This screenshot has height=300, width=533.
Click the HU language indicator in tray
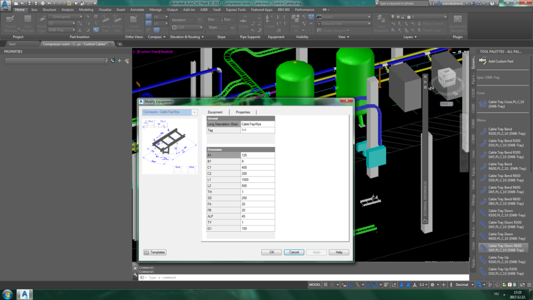point(496,294)
